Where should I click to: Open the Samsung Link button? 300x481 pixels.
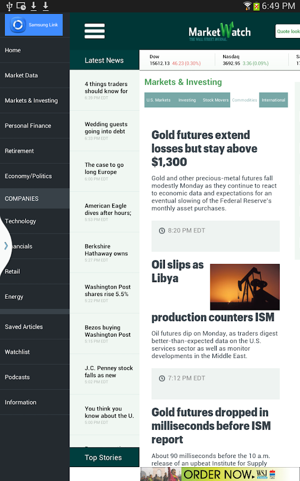coord(34,25)
